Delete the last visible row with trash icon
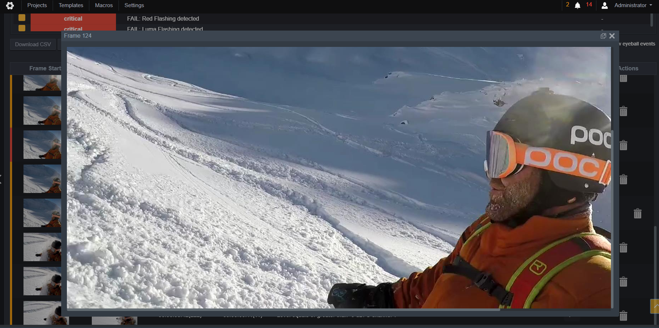Screen dimensions: 659x328 pos(623,316)
